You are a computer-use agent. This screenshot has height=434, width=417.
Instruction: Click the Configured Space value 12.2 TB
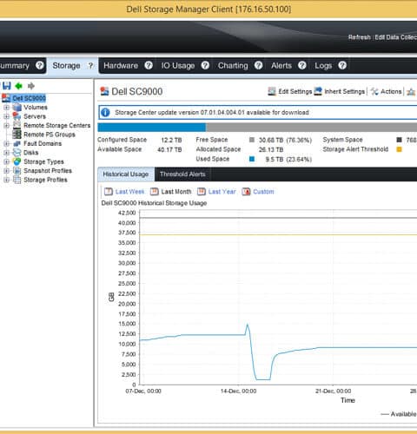coord(171,140)
